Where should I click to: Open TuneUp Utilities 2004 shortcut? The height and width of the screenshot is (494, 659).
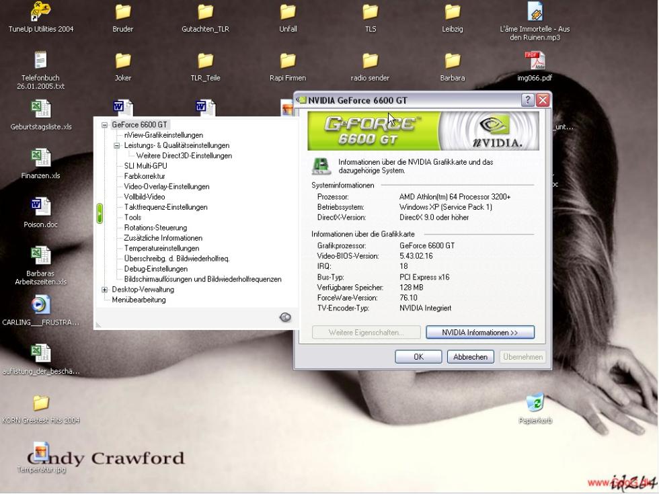point(41,12)
